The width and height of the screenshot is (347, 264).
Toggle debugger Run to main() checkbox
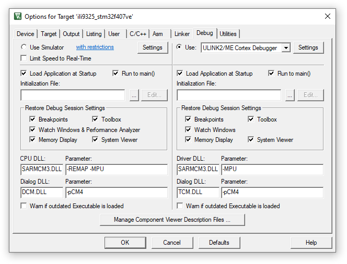271,73
